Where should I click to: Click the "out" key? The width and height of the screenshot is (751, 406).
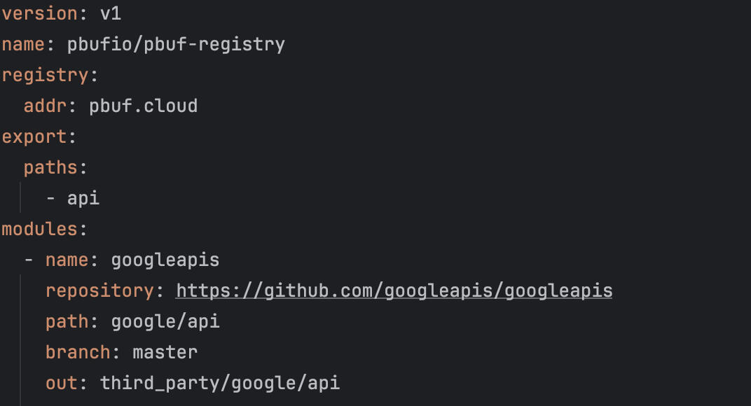pyautogui.click(x=62, y=383)
